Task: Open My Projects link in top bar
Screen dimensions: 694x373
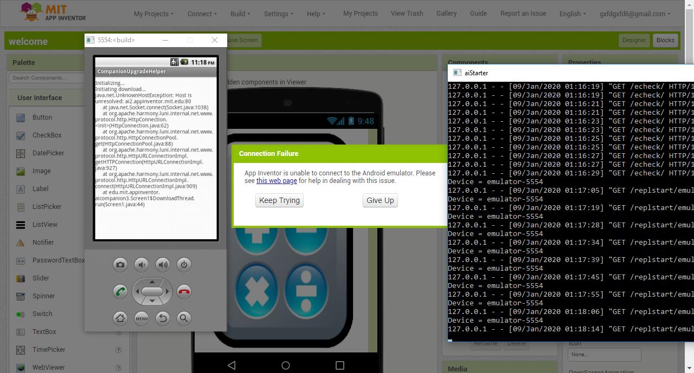Action: tap(361, 13)
